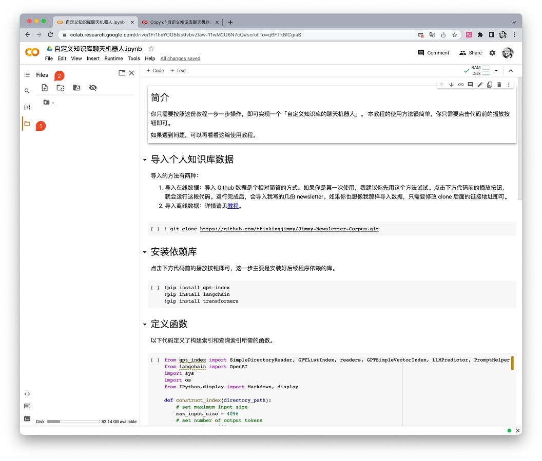Image resolution: width=542 pixels, height=461 pixels.
Task: Open the search icon in left sidebar
Action: click(x=27, y=91)
